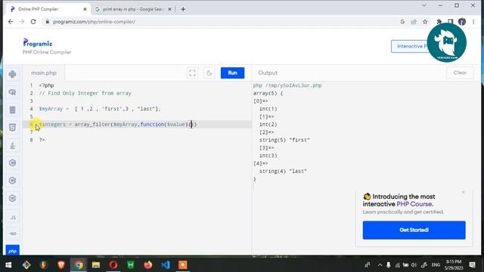Click 'string(5) "first"' in output
484x272 pixels.
point(284,140)
